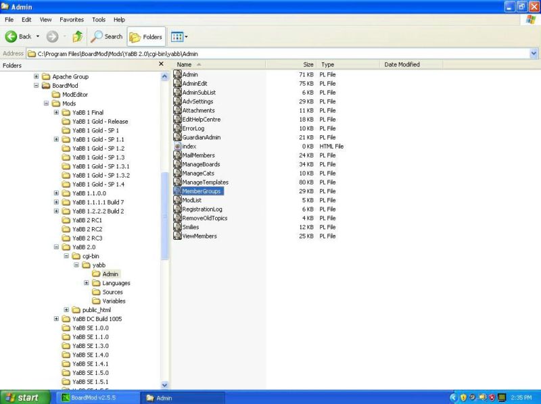Select the Attachments file icon

point(177,110)
